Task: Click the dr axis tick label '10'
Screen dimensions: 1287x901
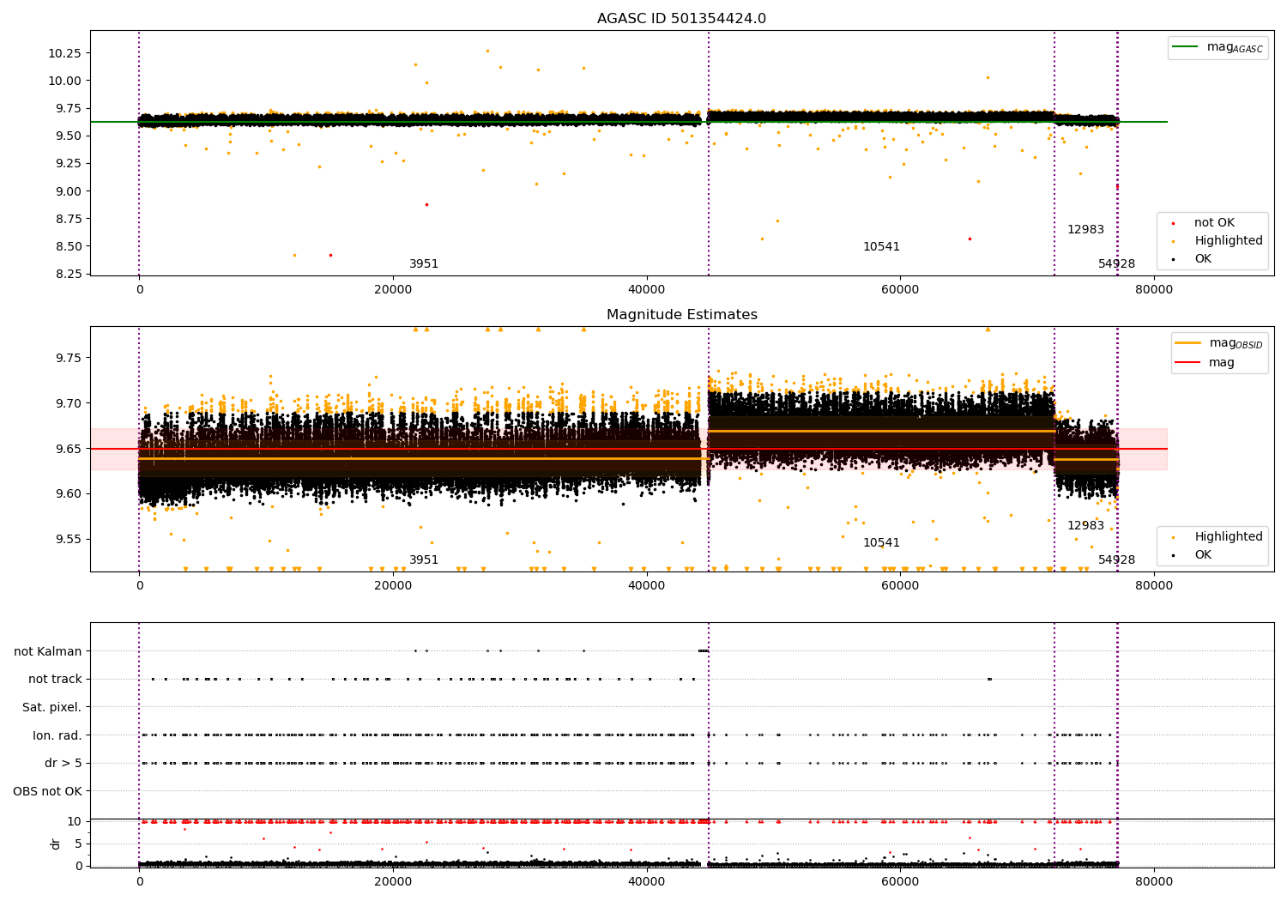Action: [x=75, y=821]
